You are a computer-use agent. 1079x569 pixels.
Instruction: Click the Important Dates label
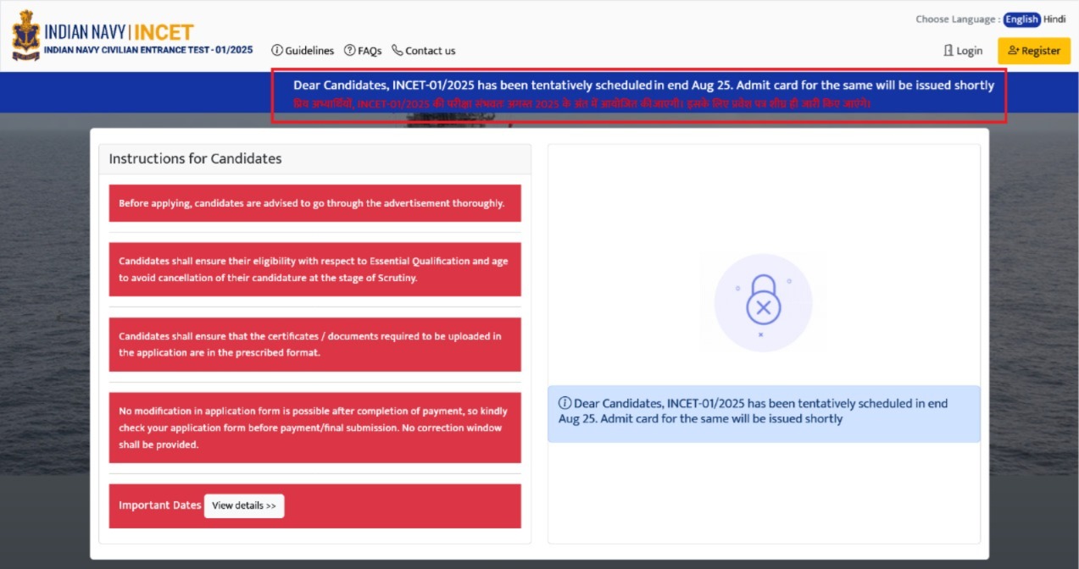click(x=160, y=505)
